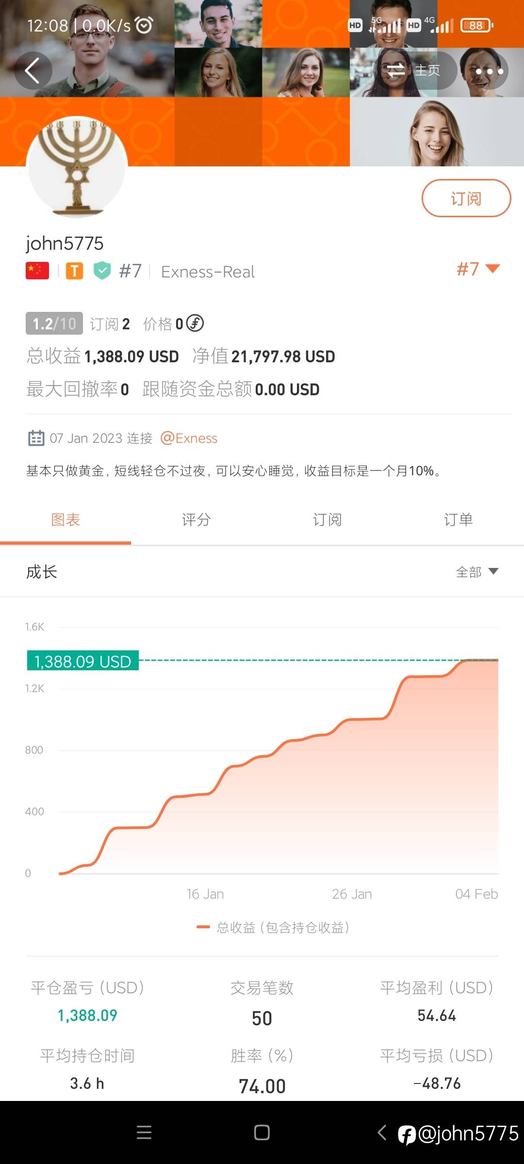The height and width of the screenshot is (1164, 524).
Task: Tap the switch-to-home 主页 icon button
Action: click(413, 71)
